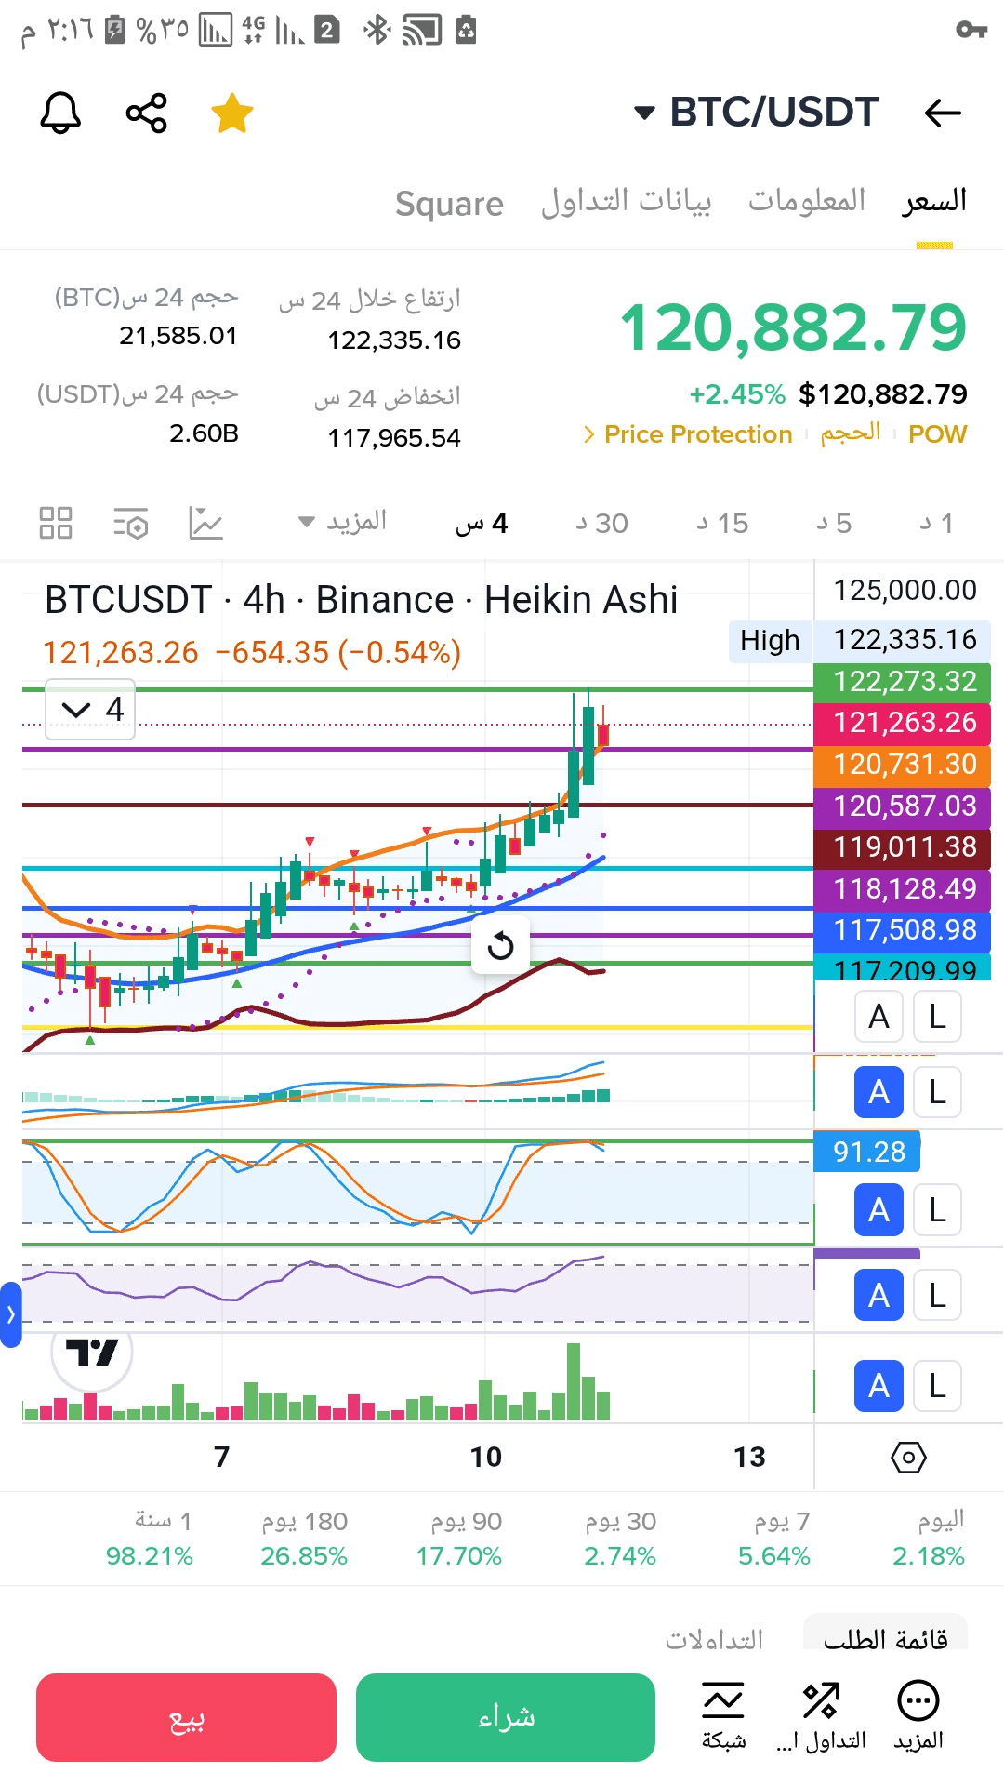Toggle auto scale A beside 91.28 pane
This screenshot has height=1786, width=1004.
878,1210
